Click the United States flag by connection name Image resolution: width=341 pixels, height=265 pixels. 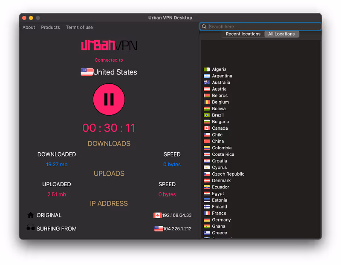(87, 72)
